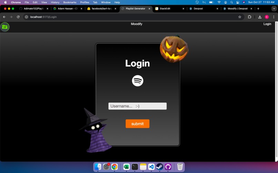Click the globe icon in menu bar
Viewport: 278px width, 173px height.
[x=197, y=2]
